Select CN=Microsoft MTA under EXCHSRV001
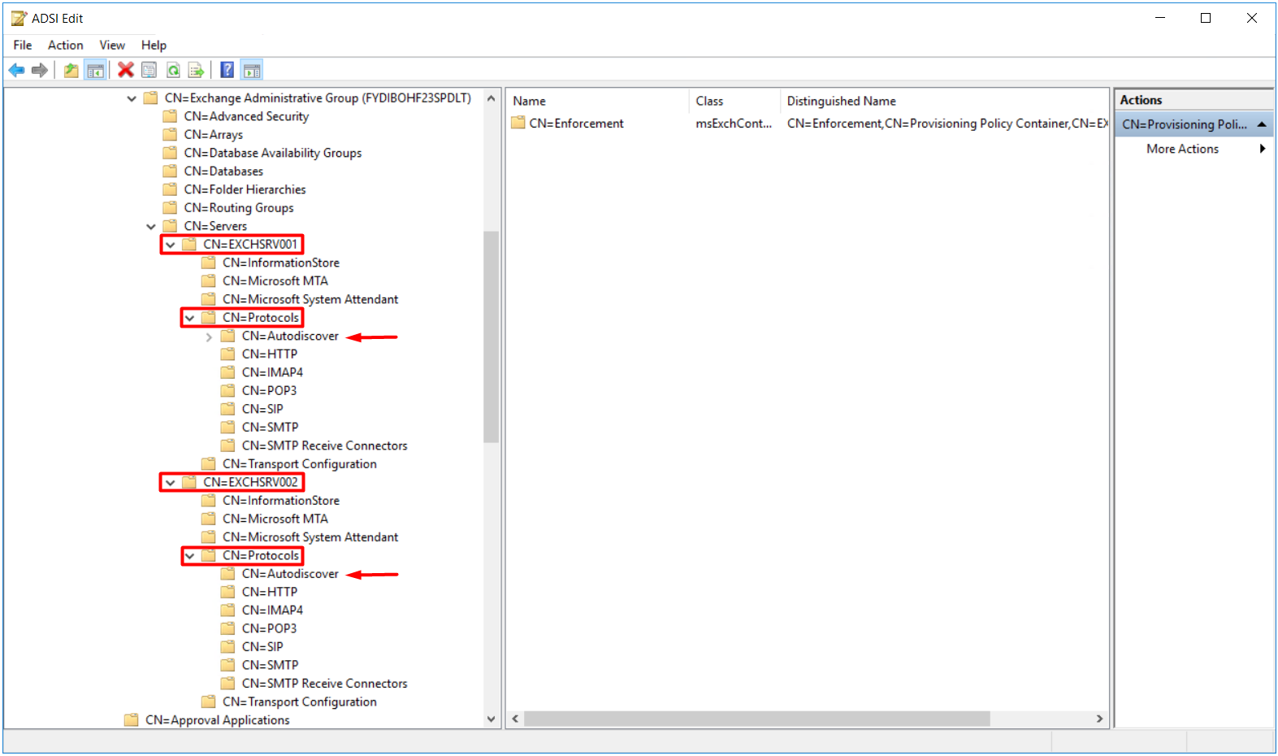 point(275,281)
